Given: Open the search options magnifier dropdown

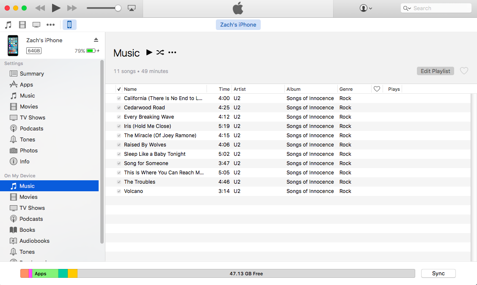Looking at the screenshot, I should click(x=407, y=8).
